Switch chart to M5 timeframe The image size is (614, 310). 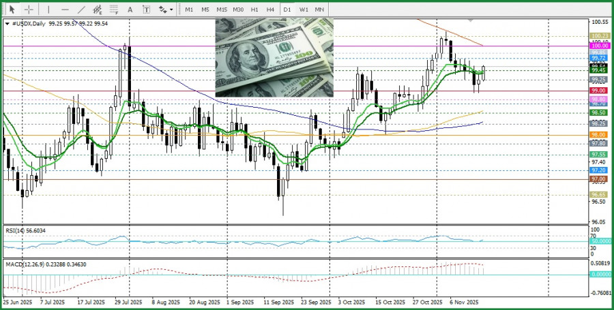pos(205,10)
